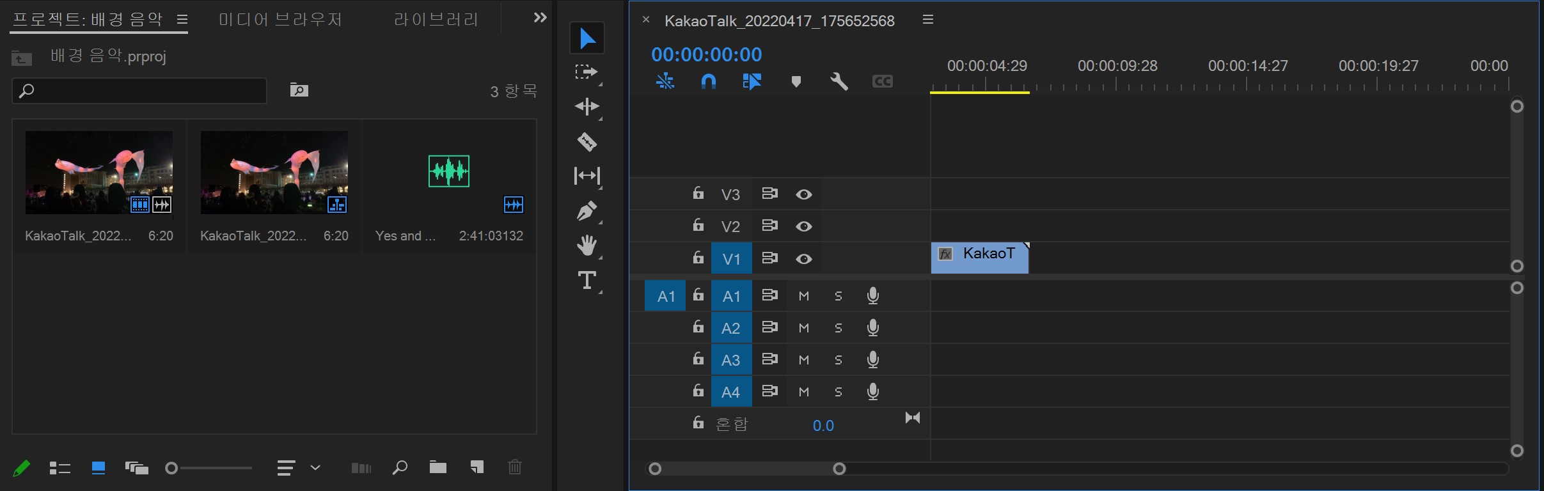Add a marker in timeline
1544x491 pixels.
click(x=796, y=82)
